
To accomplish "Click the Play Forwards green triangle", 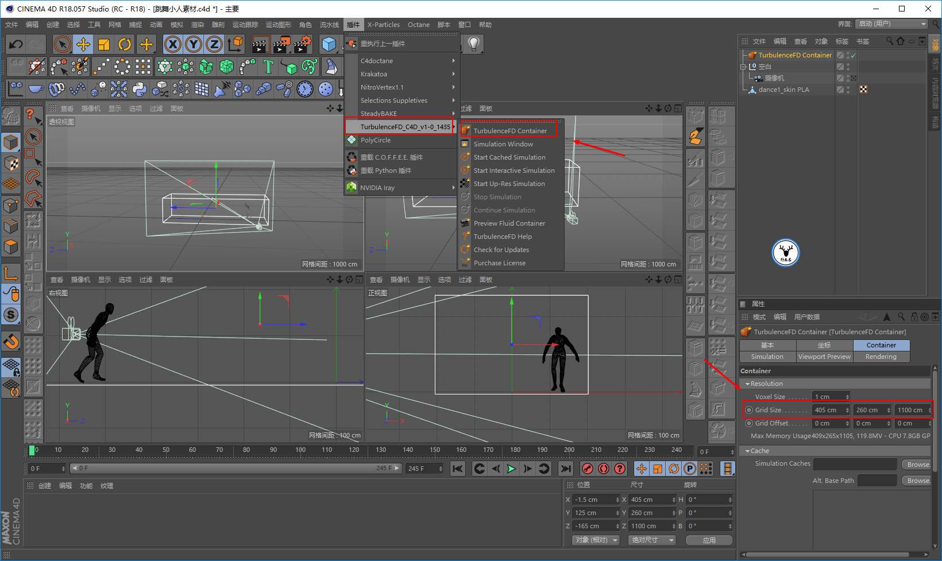I will [511, 469].
